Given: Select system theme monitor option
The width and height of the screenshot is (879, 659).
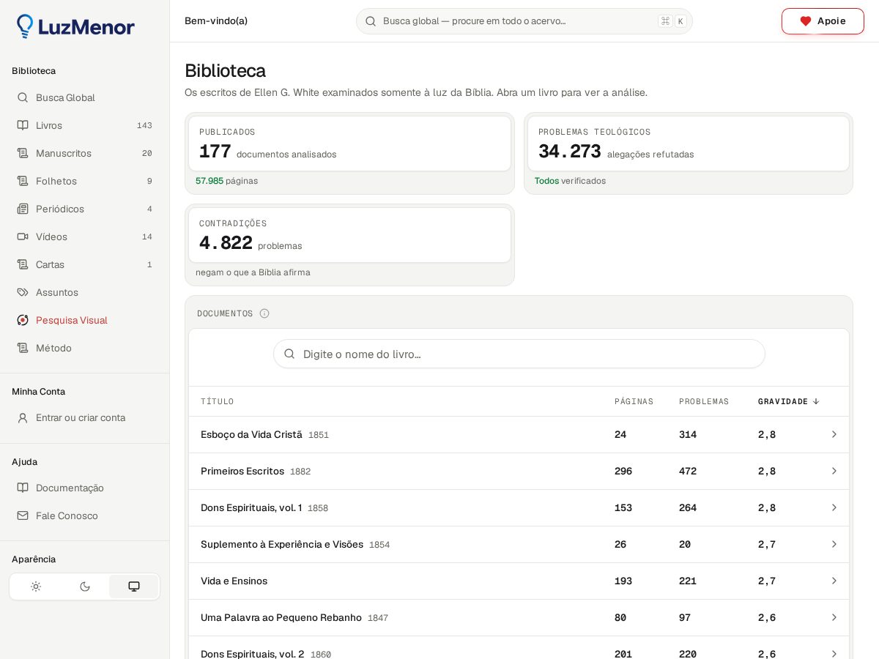Looking at the screenshot, I should point(134,587).
